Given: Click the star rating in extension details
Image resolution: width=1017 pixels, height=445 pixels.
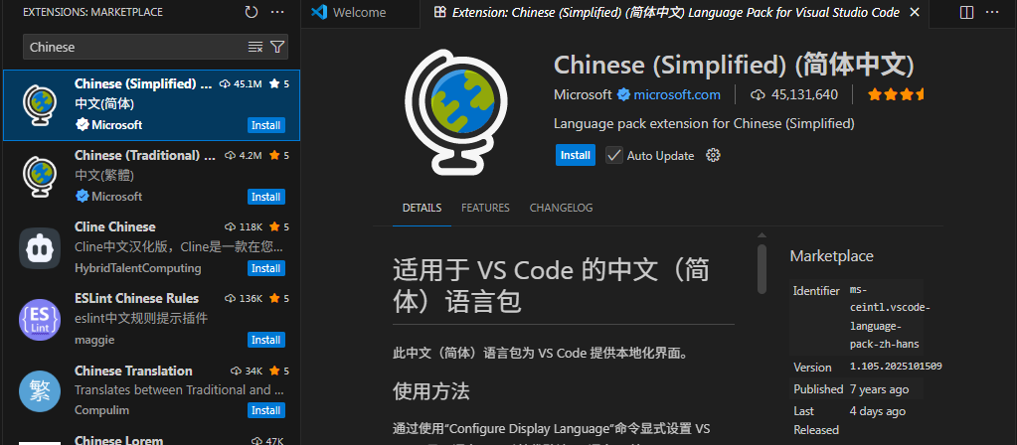Looking at the screenshot, I should [x=895, y=95].
